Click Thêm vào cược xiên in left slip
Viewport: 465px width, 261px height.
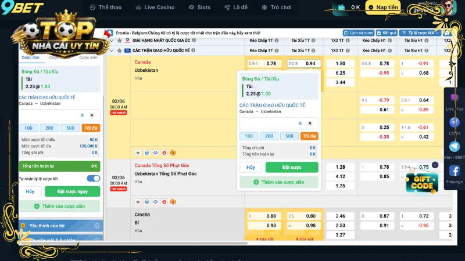point(60,206)
